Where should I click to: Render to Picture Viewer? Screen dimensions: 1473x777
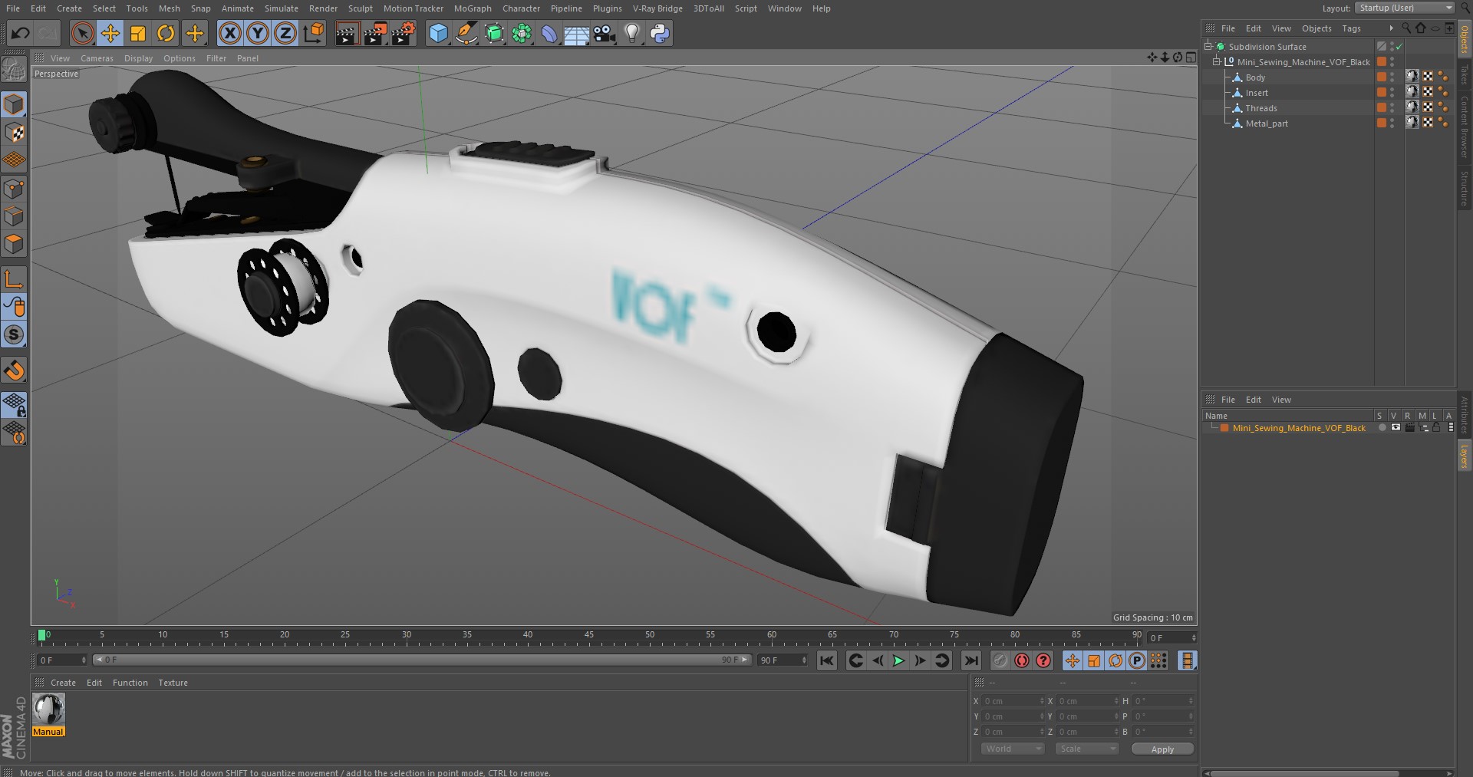[374, 33]
